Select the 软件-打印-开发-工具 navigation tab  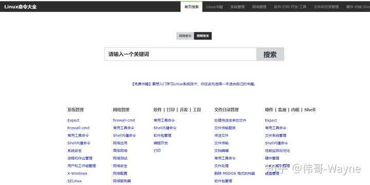pyautogui.click(x=290, y=7)
